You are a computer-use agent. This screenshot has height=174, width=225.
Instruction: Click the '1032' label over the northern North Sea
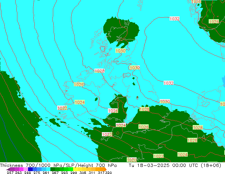pyautogui.click(x=175, y=19)
